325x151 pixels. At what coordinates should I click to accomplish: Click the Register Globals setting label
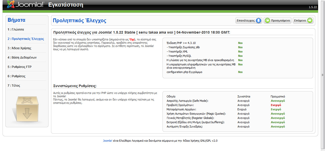(190, 118)
